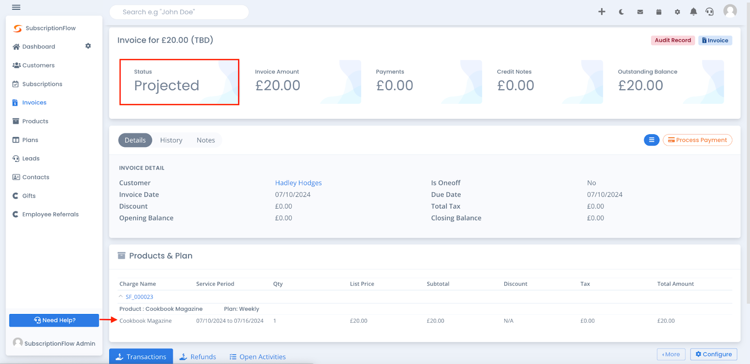Open Plans in sidebar
The width and height of the screenshot is (750, 364).
25,140
